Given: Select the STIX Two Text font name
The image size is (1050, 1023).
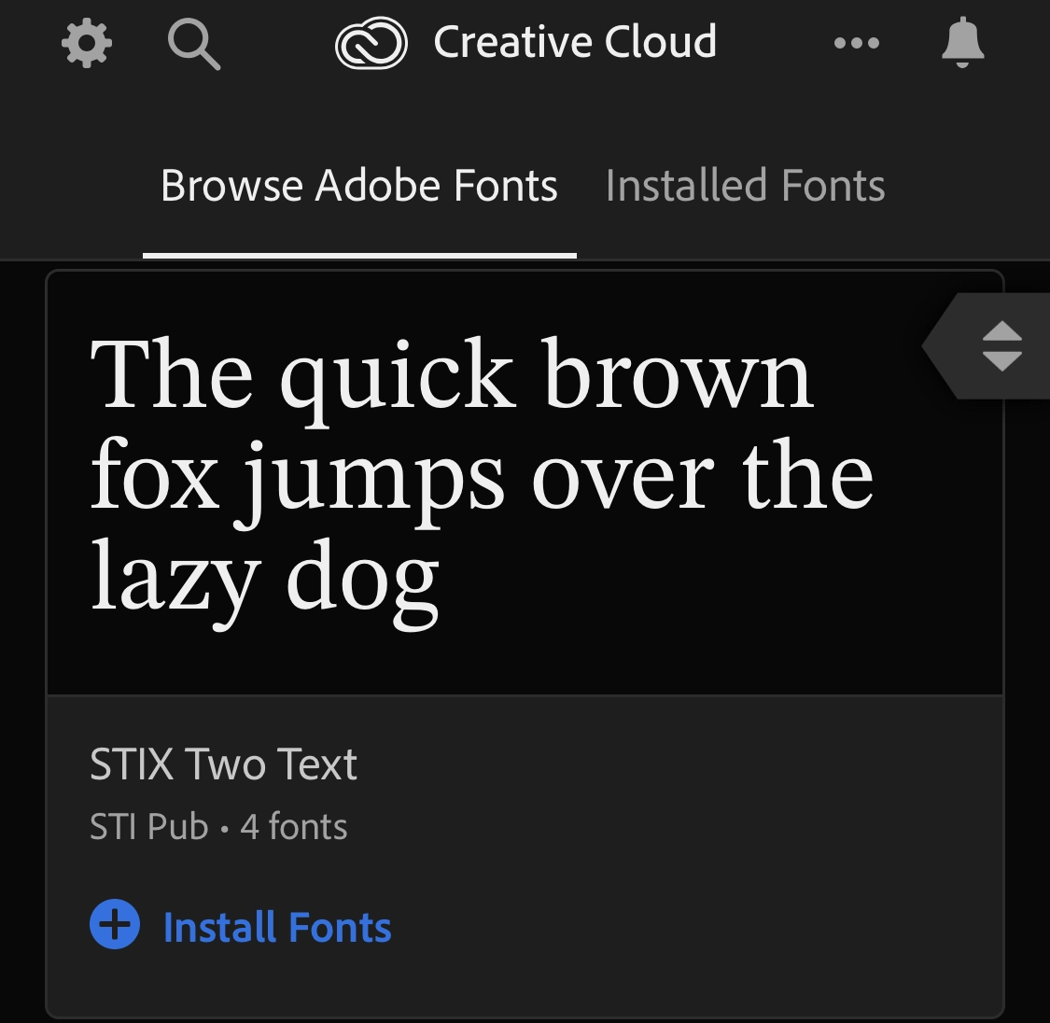Looking at the screenshot, I should tap(224, 764).
